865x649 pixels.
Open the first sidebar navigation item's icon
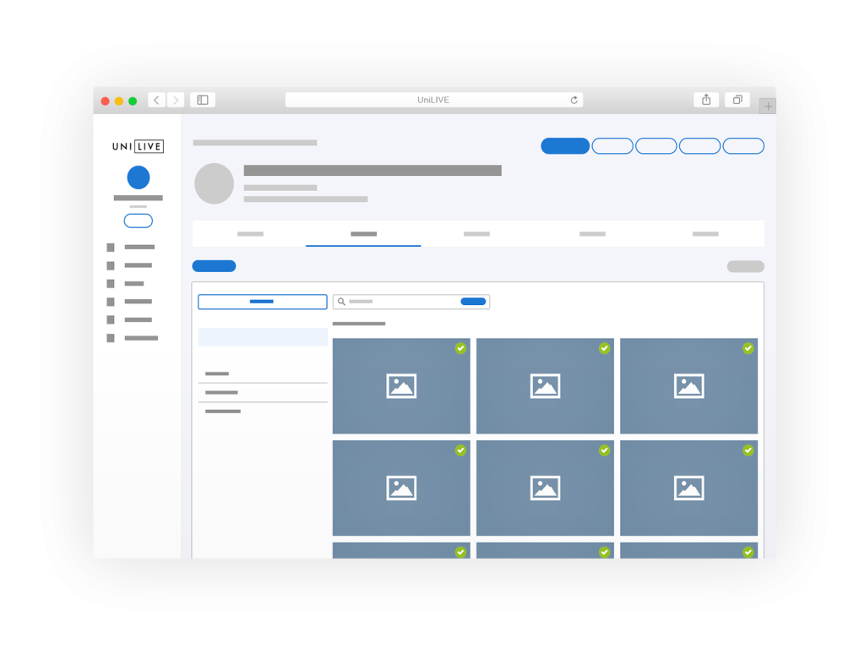(x=111, y=247)
